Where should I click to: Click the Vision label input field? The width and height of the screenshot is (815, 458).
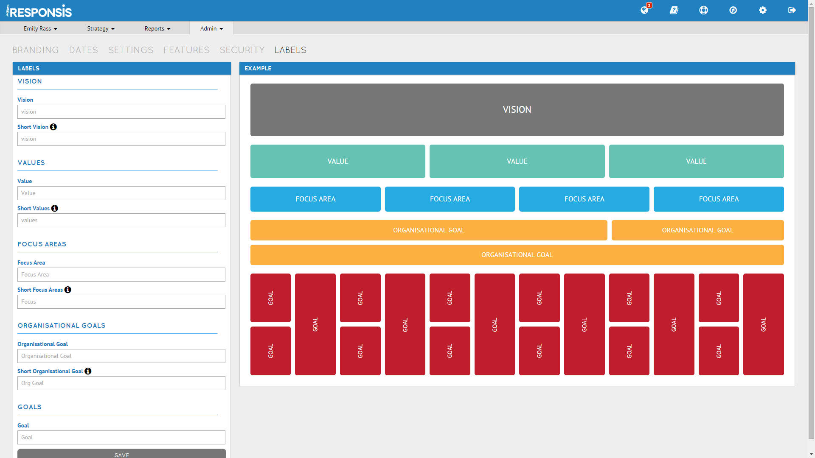121,111
